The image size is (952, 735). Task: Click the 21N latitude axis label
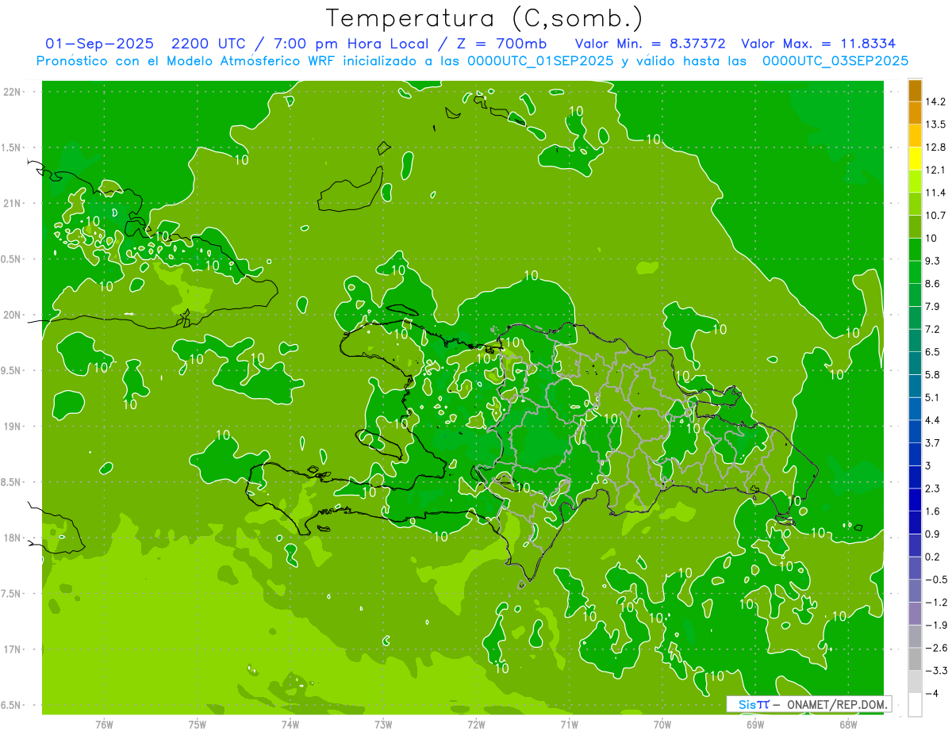(13, 203)
